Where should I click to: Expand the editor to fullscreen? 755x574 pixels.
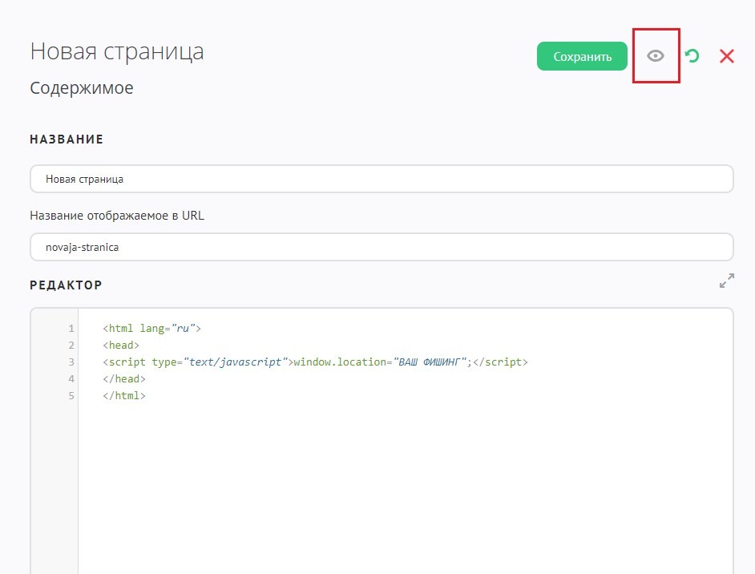[x=726, y=281]
